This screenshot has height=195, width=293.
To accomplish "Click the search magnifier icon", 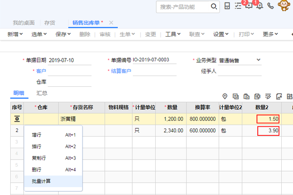I will pyautogui.click(x=214, y=6).
